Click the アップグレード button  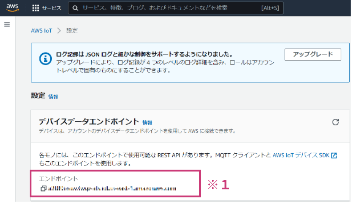pyautogui.click(x=313, y=55)
